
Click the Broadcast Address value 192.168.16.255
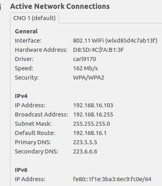point(93,114)
